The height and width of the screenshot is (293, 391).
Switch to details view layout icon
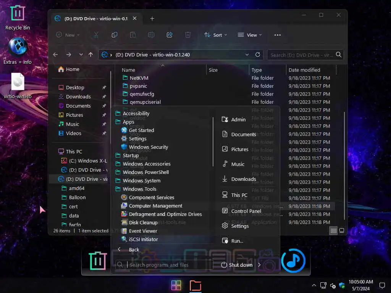333,230
